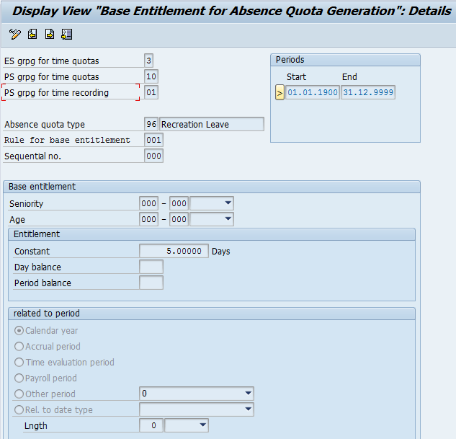Go to the next entry icon
Viewport: 456px width, 439px height.
pos(50,34)
